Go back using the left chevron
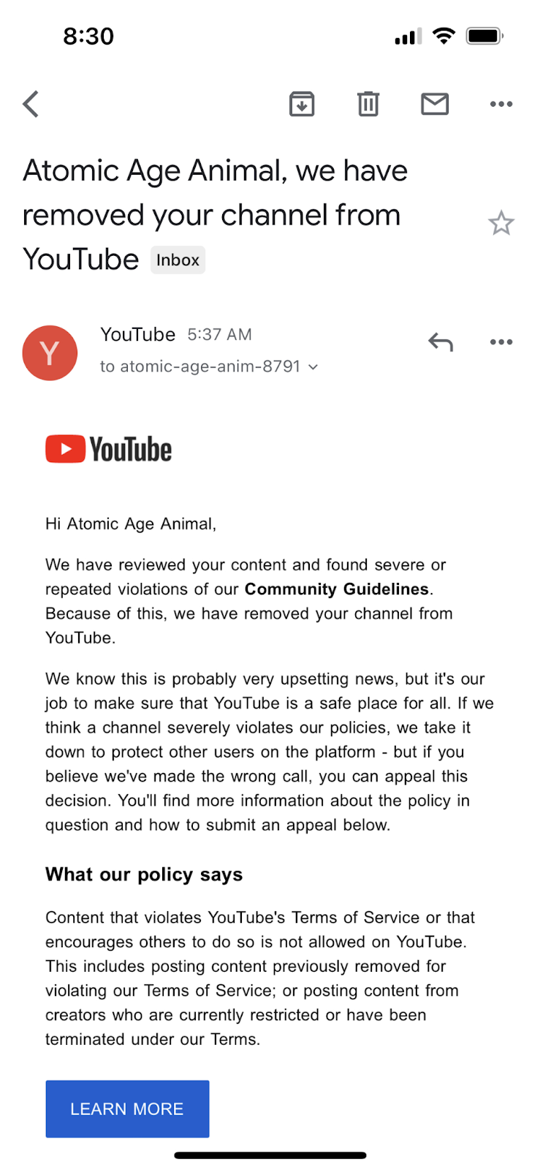This screenshot has height=1170, width=540. 31,104
